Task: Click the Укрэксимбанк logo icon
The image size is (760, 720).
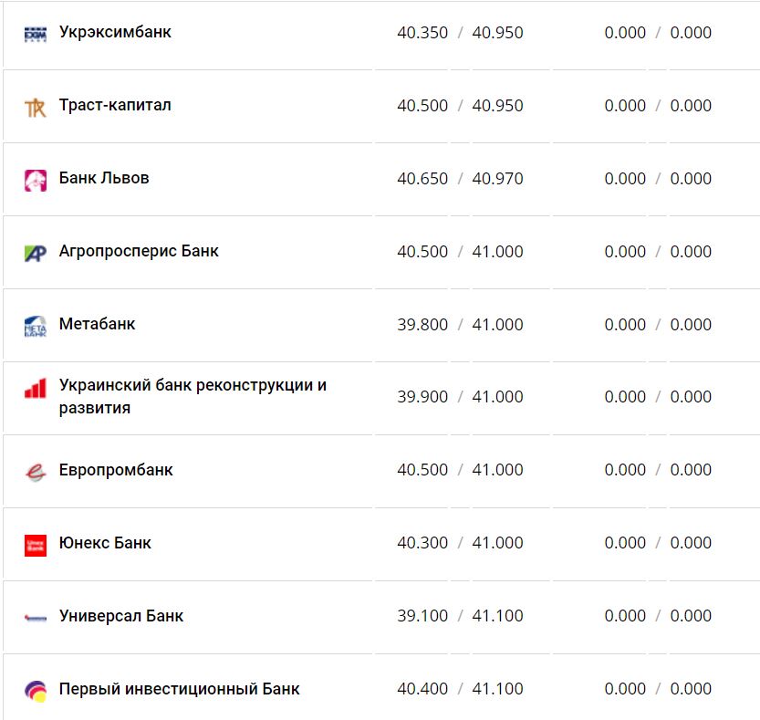Action: pyautogui.click(x=35, y=34)
